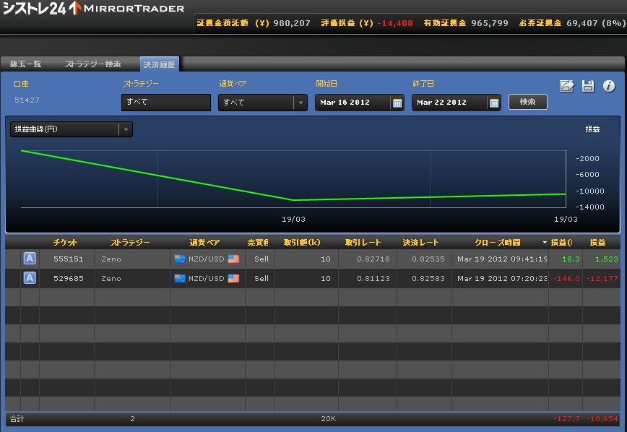Click the end date field Mar 22 2012
Viewport: 627px width, 432px height.
(449, 103)
